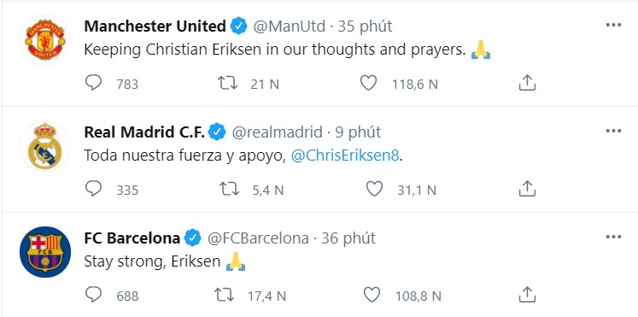Screen dimensions: 638x317
Task: Open the FC Barcelona account name
Action: tap(132, 238)
